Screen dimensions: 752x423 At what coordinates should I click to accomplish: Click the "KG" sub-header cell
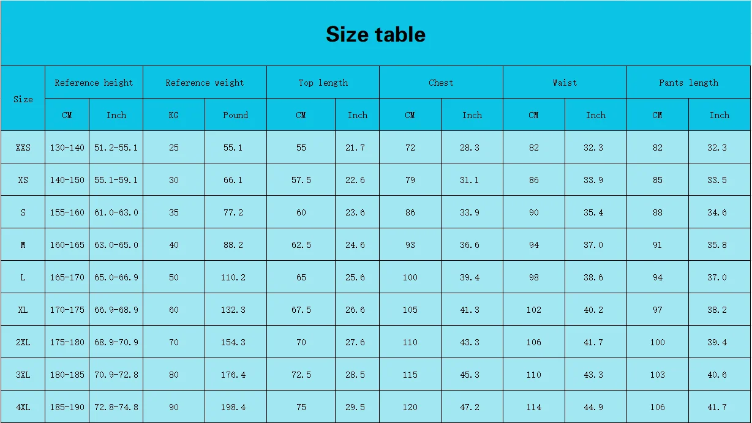(174, 115)
